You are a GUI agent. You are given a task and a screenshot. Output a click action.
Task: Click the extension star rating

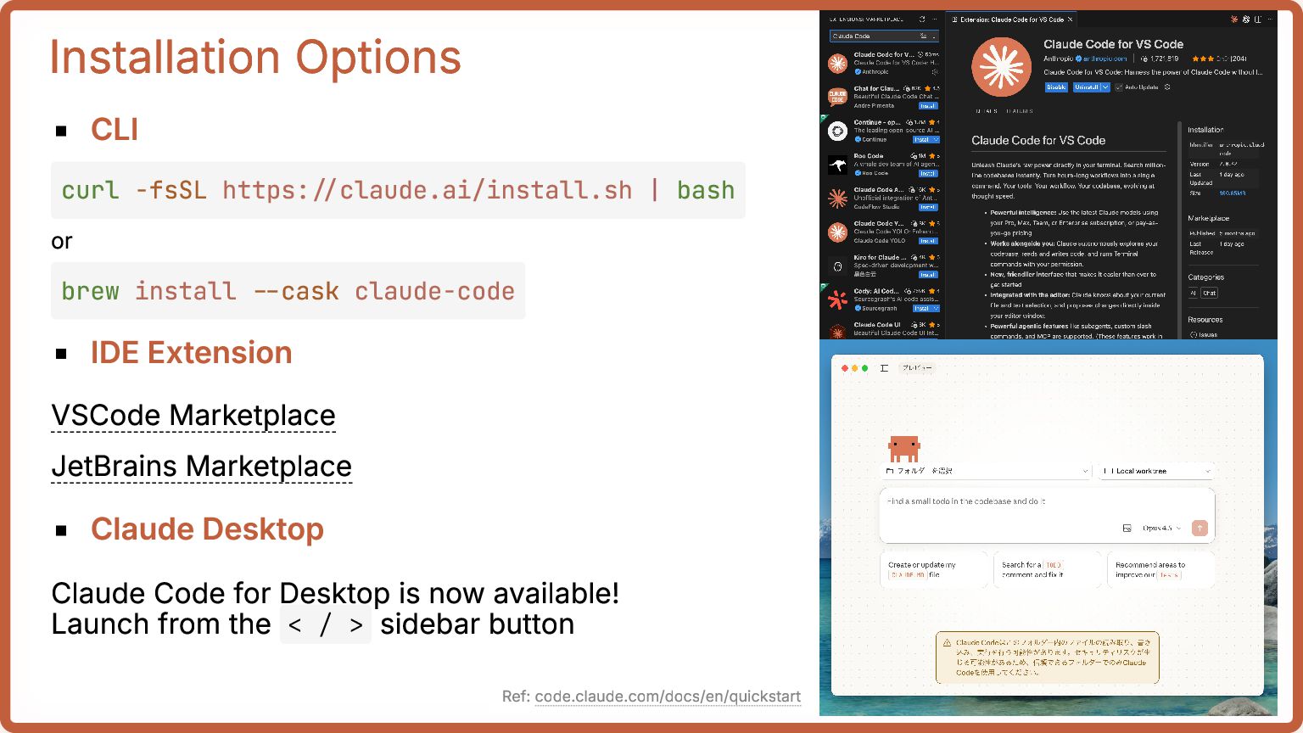[x=1218, y=59]
